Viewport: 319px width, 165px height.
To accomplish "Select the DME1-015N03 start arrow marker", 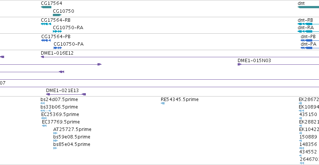I will click(240, 64).
